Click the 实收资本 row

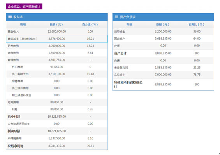point(163,75)
